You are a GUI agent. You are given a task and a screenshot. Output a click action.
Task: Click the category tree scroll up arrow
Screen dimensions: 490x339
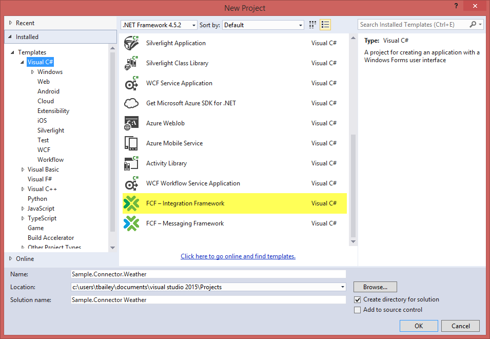tap(113, 48)
